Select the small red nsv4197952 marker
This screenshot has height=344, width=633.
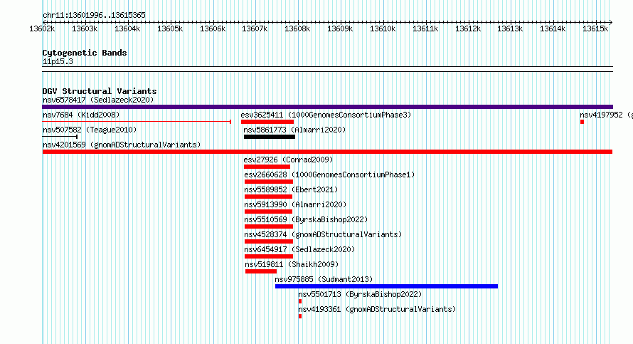(x=582, y=122)
